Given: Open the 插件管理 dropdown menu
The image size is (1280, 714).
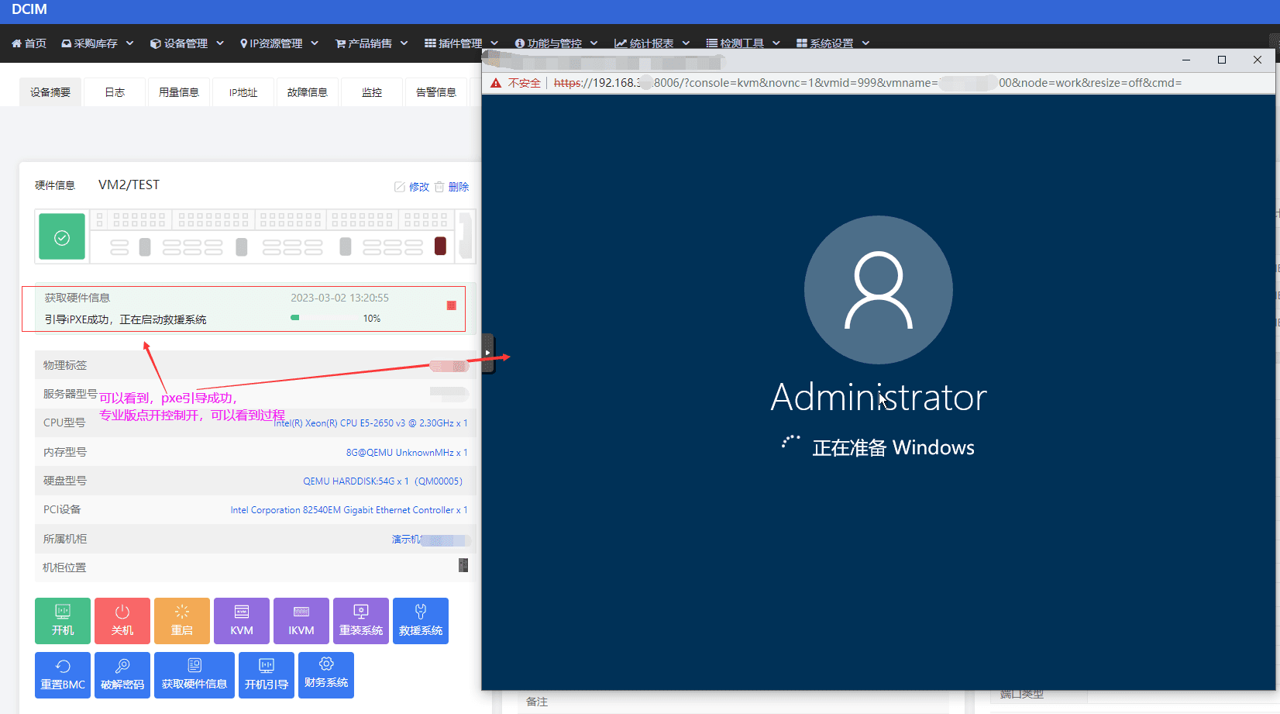Looking at the screenshot, I should point(461,43).
